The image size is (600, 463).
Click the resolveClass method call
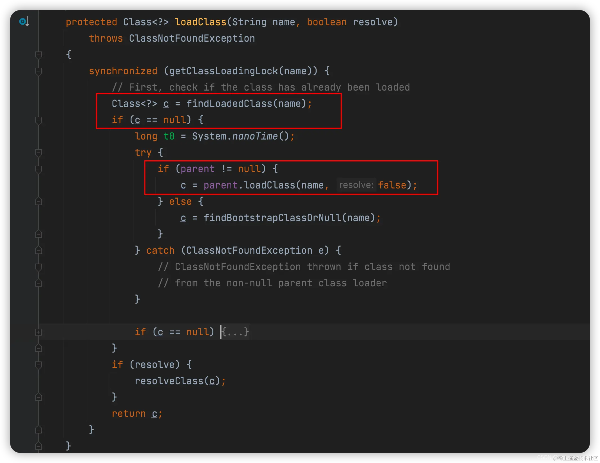point(169,381)
